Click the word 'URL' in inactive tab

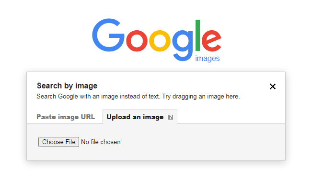coord(88,117)
